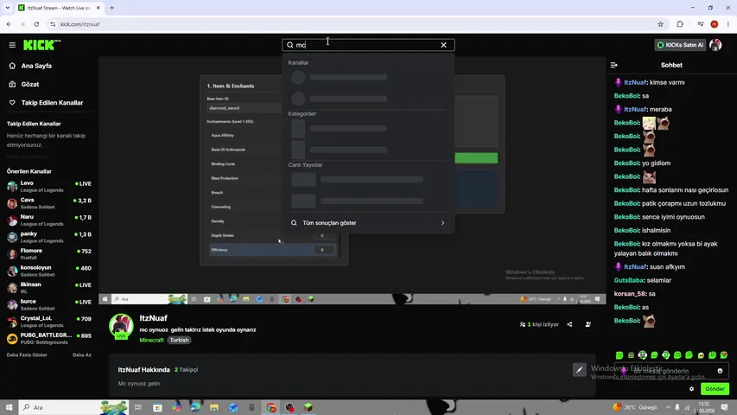Select the ItzNuaf Stream browser tab

click(60, 8)
